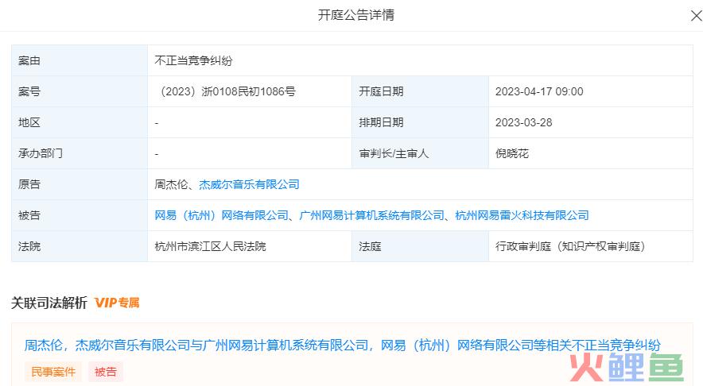The width and height of the screenshot is (703, 386).
Task: Click the 案由 row label
Action: click(80, 60)
